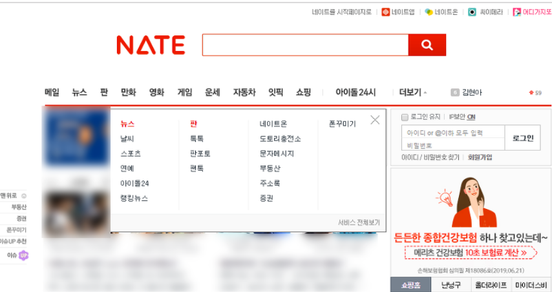Open 아이디 / 비밀번호 찾기 link
This screenshot has width=552, height=292.
click(430, 157)
